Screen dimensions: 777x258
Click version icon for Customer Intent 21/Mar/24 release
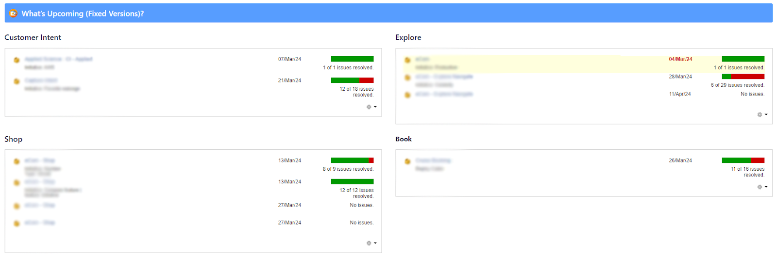coord(17,81)
